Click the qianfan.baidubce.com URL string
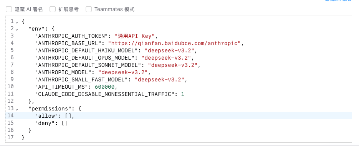 click(174, 43)
